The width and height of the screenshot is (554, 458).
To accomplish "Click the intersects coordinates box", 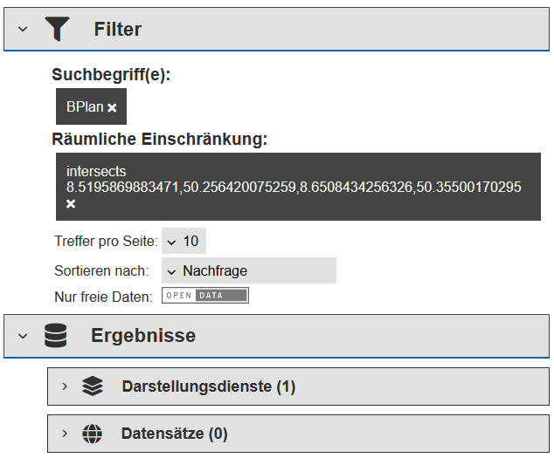I will 298,187.
